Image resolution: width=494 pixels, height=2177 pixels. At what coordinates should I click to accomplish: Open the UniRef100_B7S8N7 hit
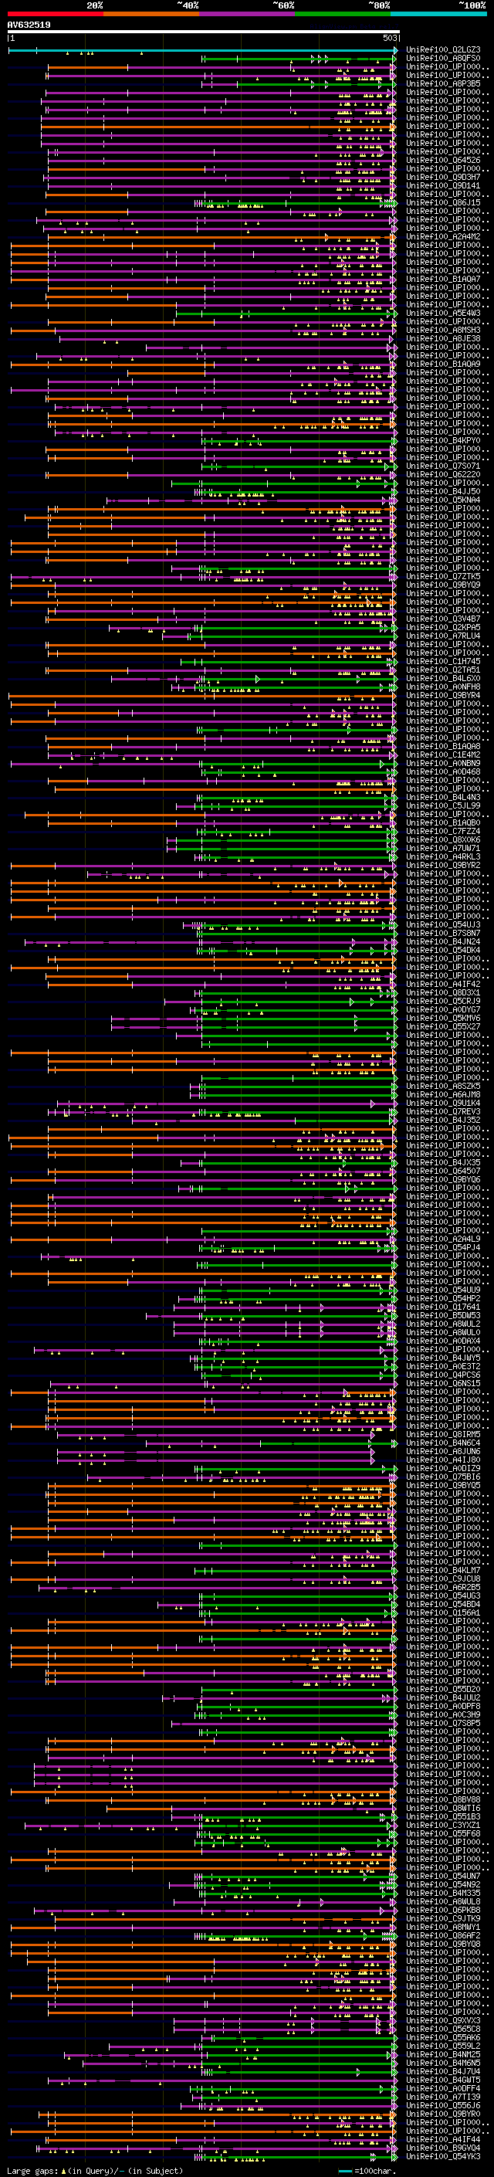[x=442, y=933]
